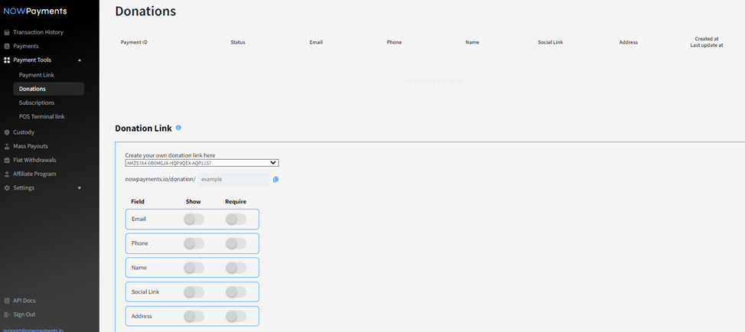Open Fiat Withdrawals page
The height and width of the screenshot is (332, 745).
(34, 160)
